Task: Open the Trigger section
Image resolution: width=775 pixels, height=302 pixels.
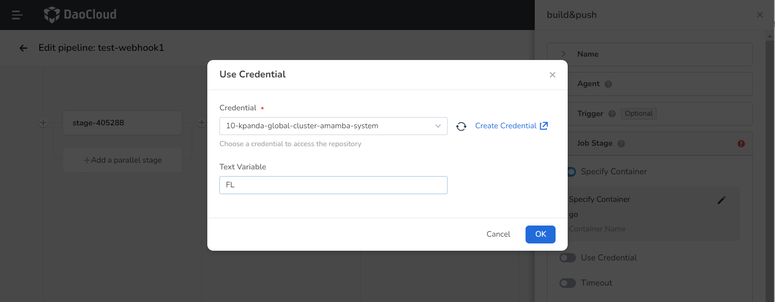Action: [x=650, y=114]
